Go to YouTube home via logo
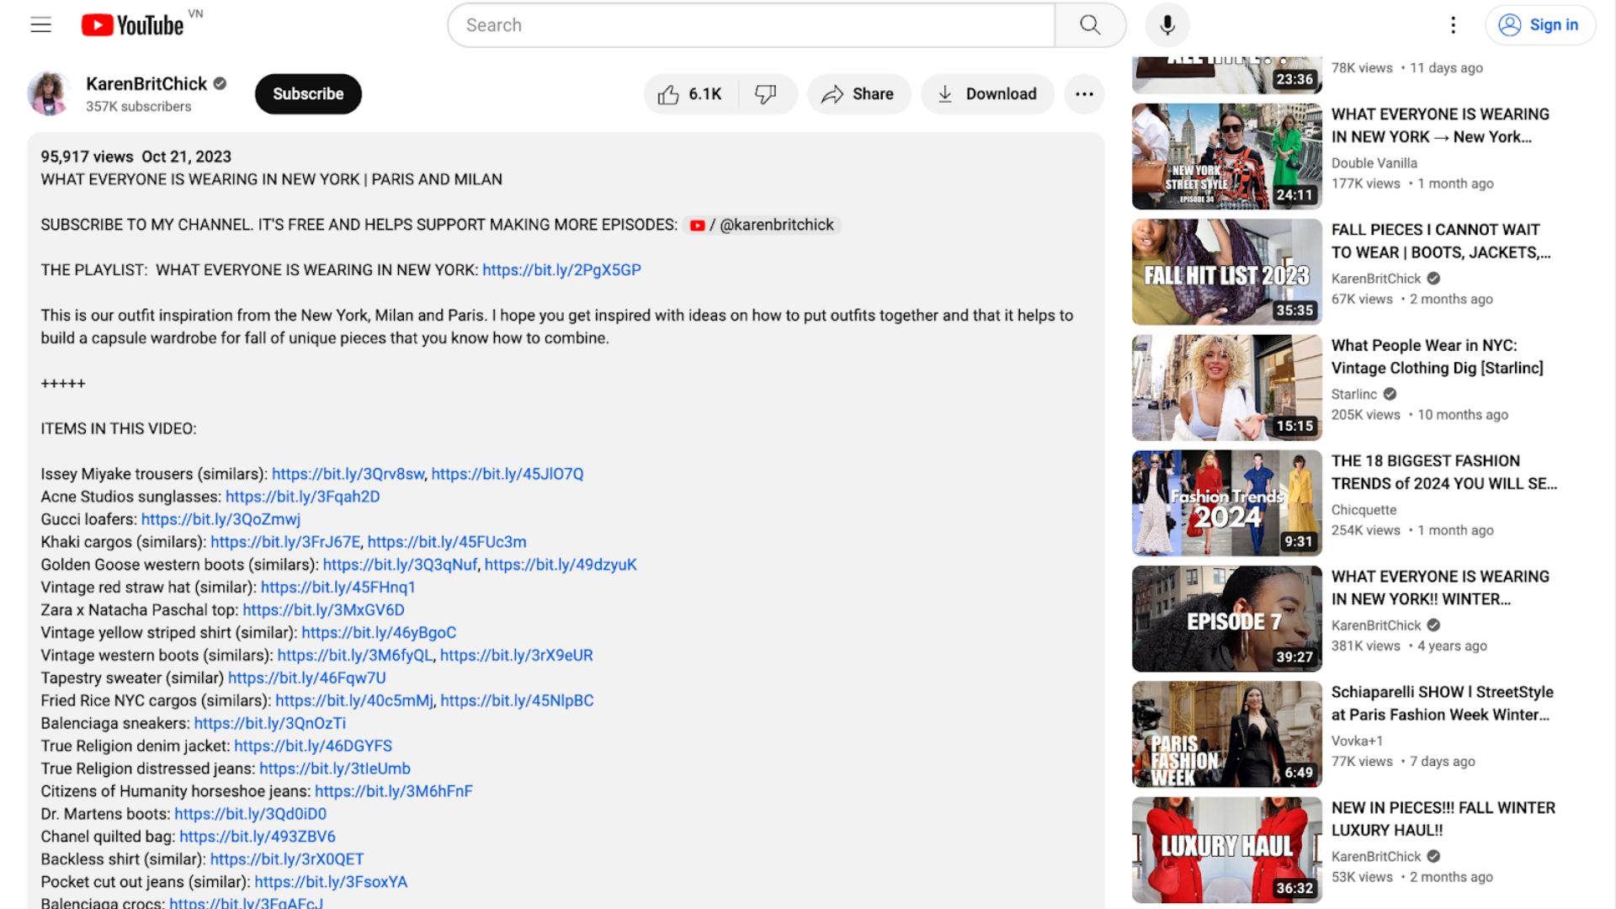Viewport: 1616px width, 909px height. point(133,25)
